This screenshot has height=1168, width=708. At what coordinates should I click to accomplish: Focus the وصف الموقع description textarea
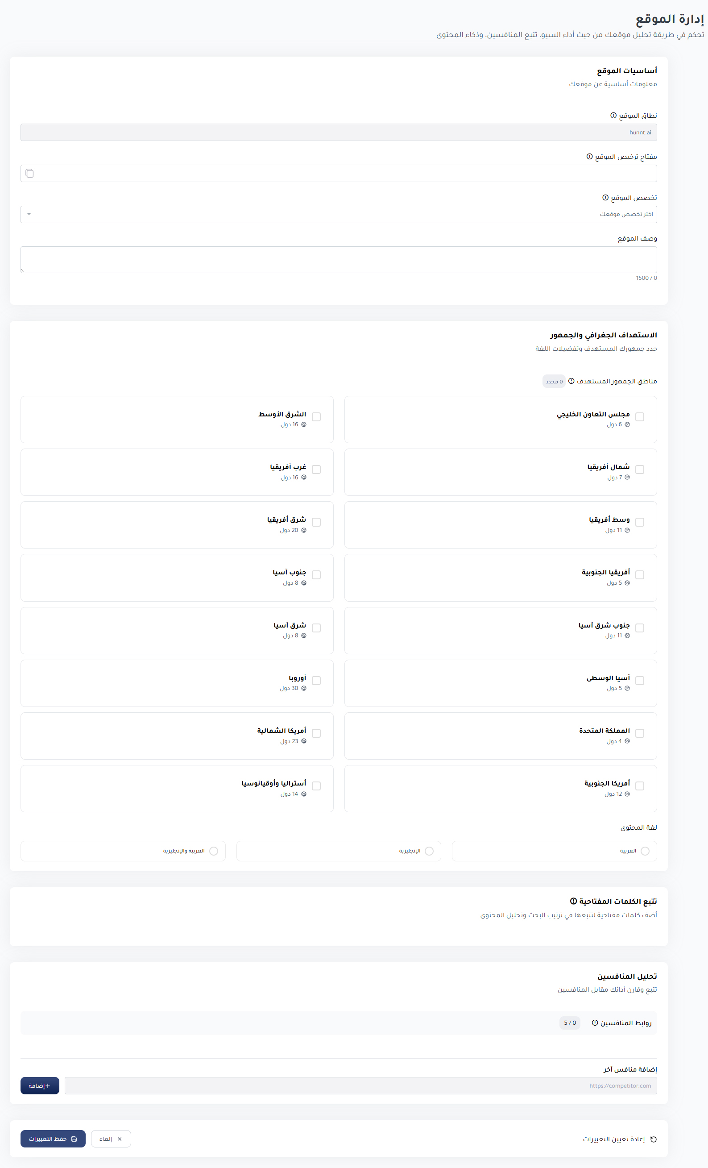point(338,259)
